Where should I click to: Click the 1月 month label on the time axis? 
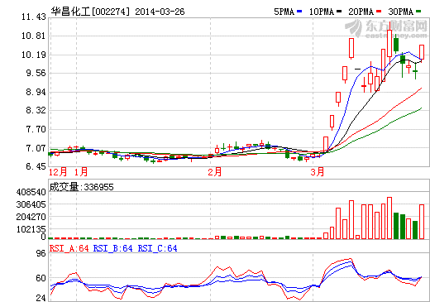click(81, 172)
